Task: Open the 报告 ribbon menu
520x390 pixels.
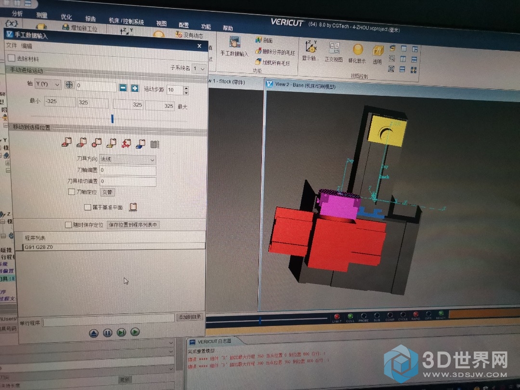Action: 90,19
